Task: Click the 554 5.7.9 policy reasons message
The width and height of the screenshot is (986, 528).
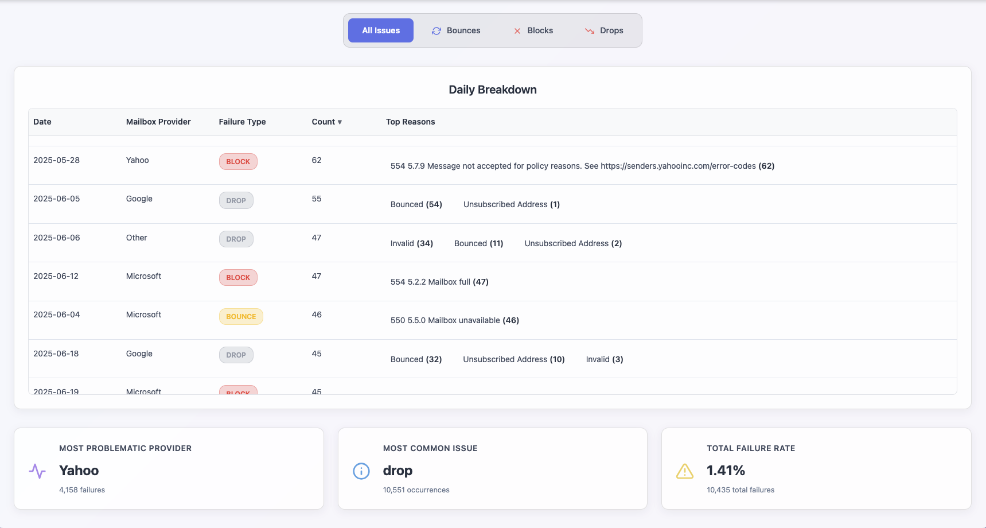Action: pos(582,166)
